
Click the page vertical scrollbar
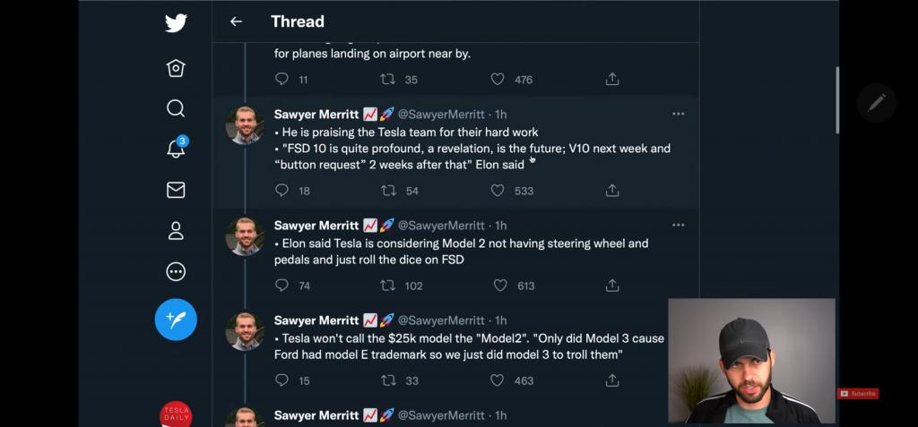(837, 98)
